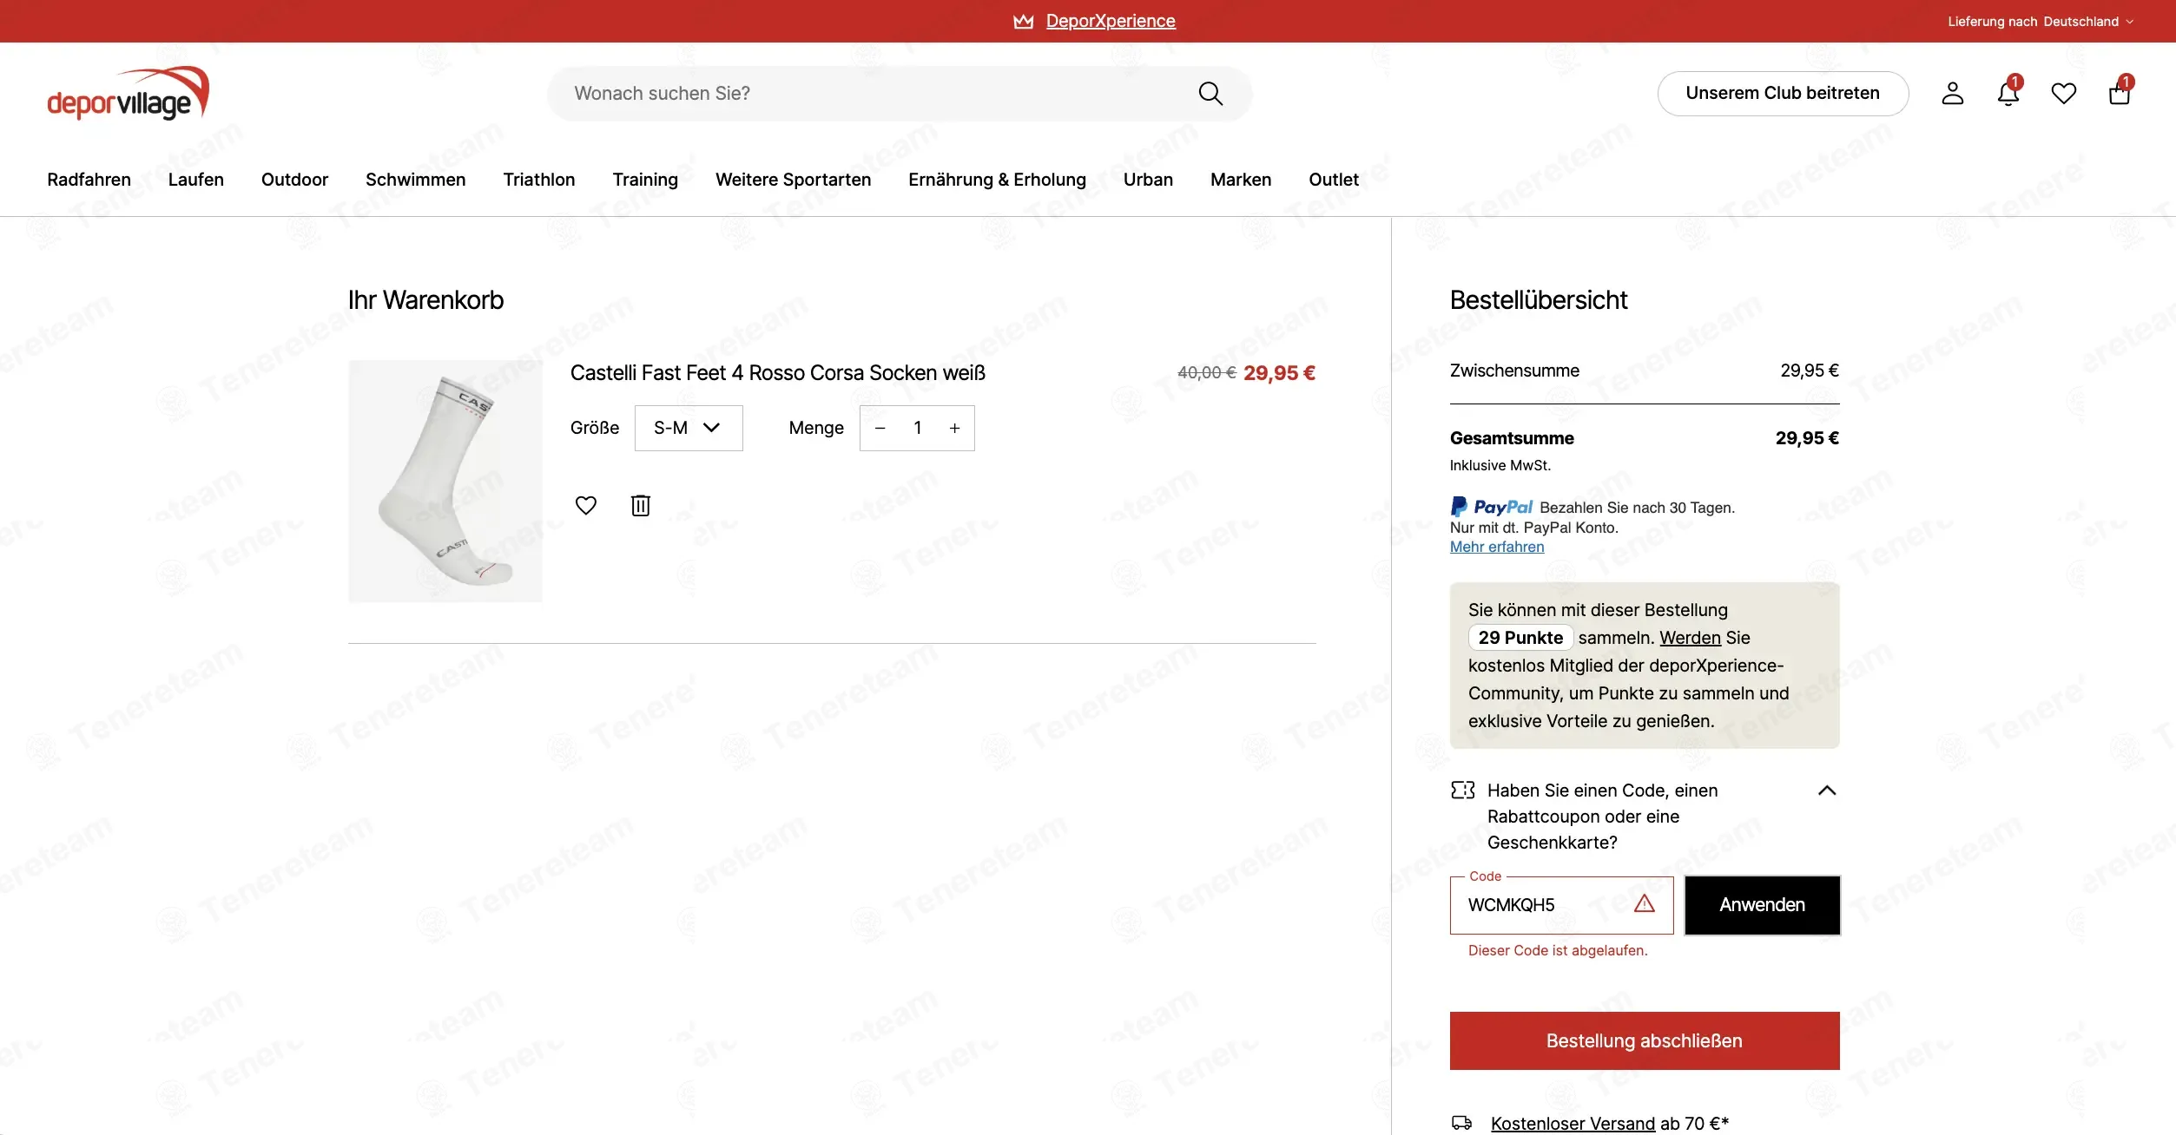The image size is (2176, 1135).
Task: Click the 29 Punkte badge
Action: click(1521, 638)
